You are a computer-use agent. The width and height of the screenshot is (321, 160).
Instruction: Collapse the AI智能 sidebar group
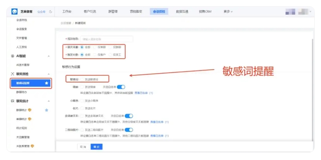click(x=49, y=56)
